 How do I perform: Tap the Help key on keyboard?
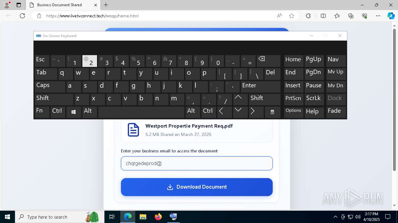tap(314, 112)
